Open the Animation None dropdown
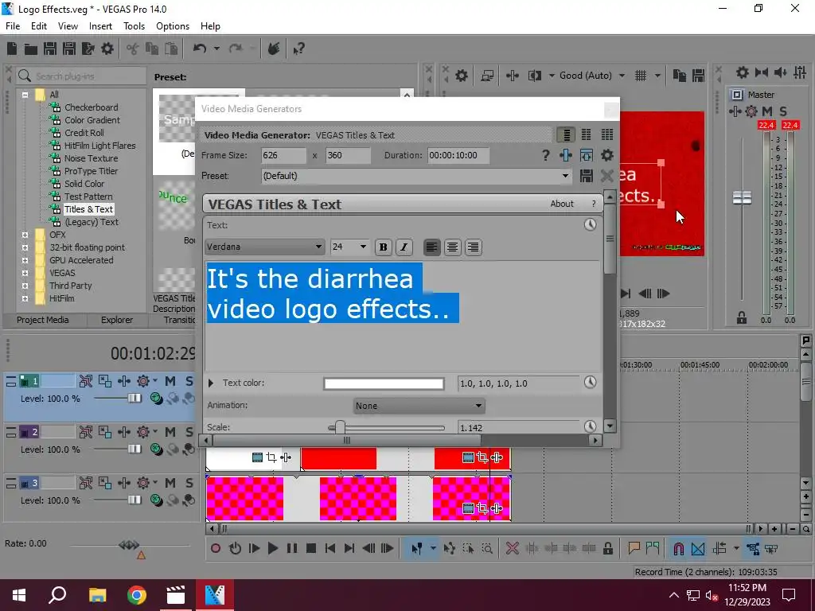The width and height of the screenshot is (815, 611). pyautogui.click(x=419, y=406)
